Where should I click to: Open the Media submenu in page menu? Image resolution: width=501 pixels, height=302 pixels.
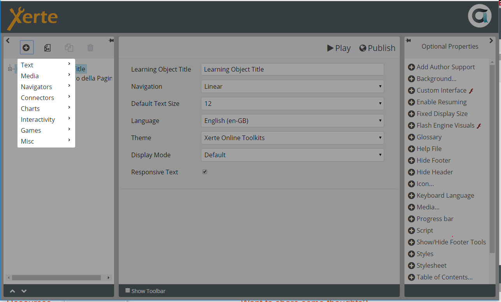point(46,76)
